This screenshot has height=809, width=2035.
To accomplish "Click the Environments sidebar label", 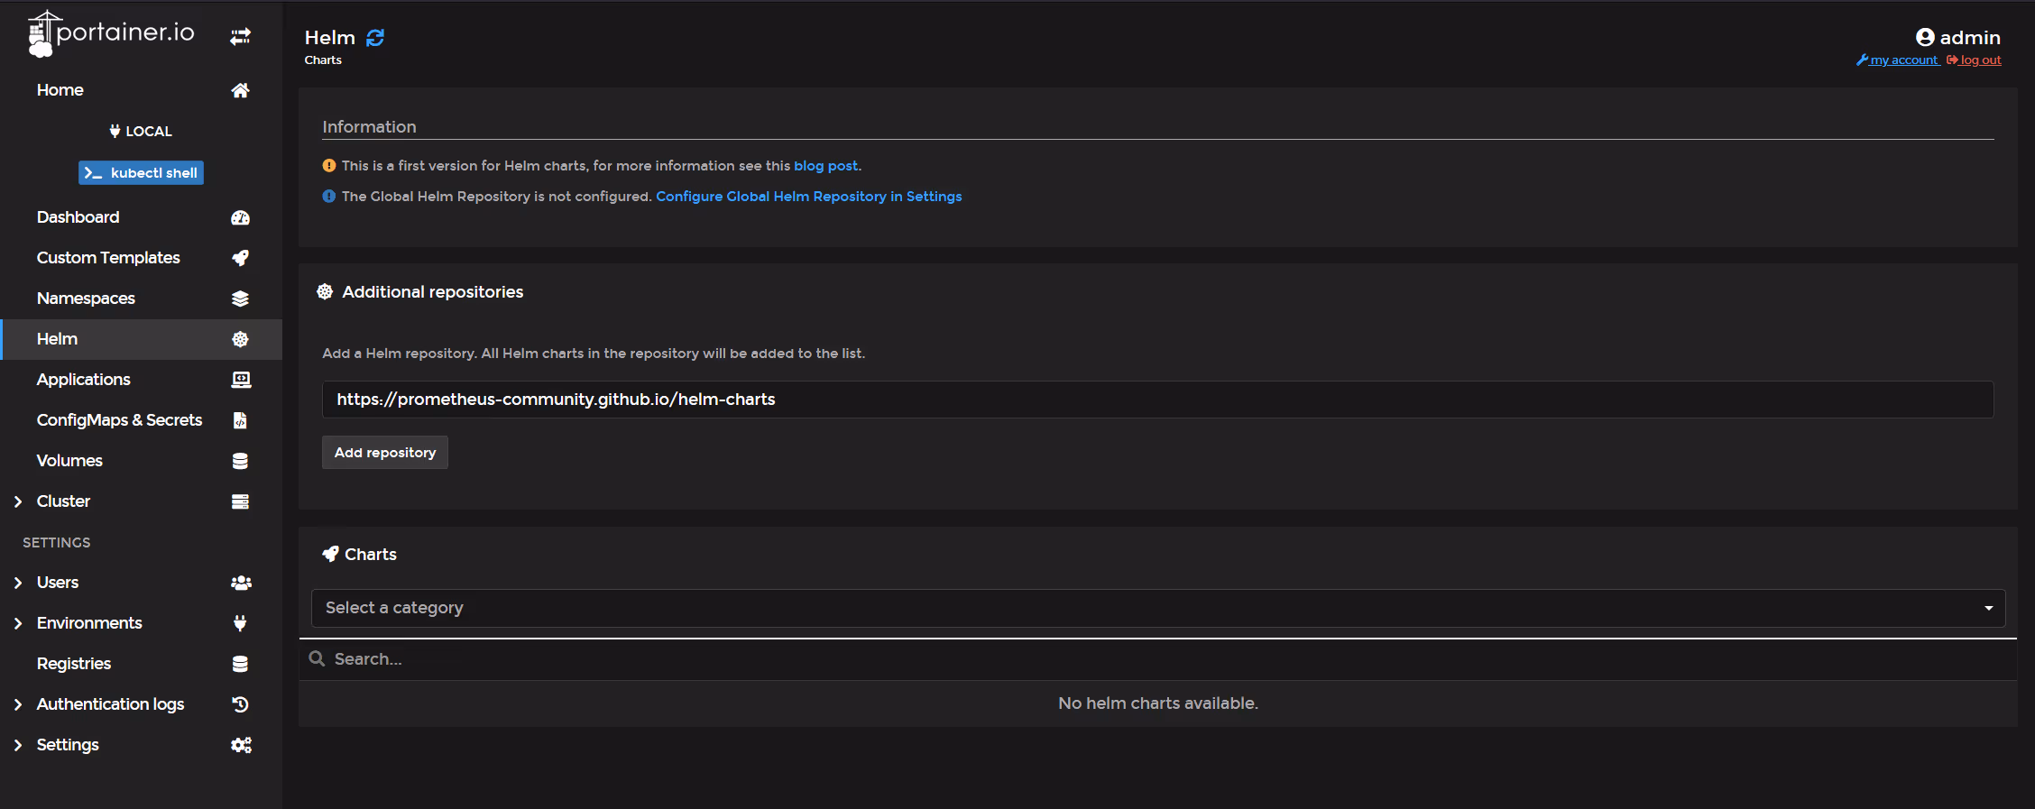I will [x=89, y=623].
